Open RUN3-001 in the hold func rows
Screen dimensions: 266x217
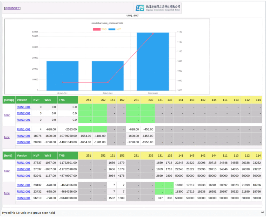click(23, 198)
